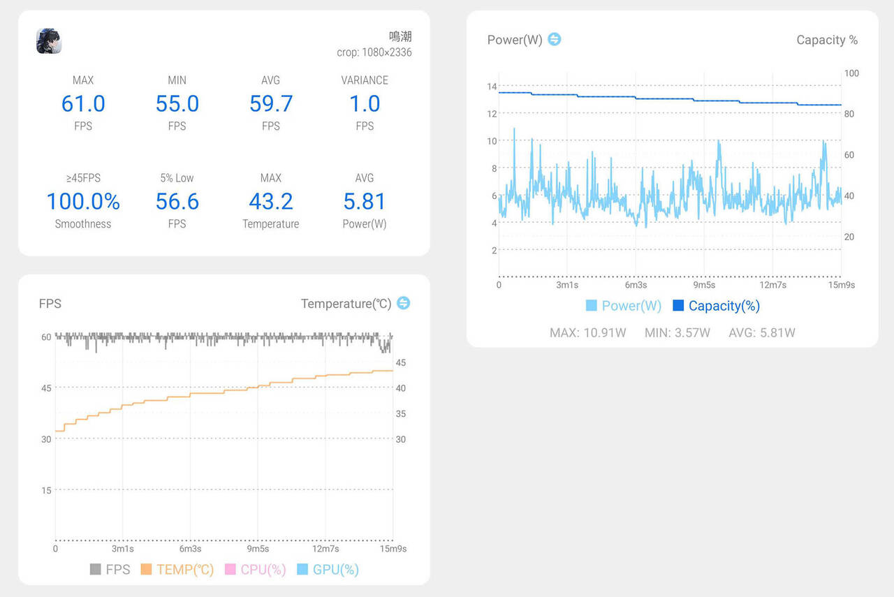Select the MIN FPS value 55.0

tap(177, 104)
